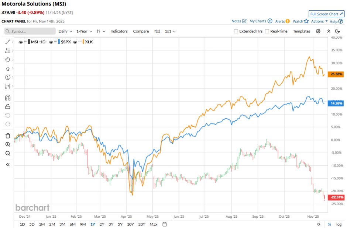Toggle the magnet snap mode
This screenshot has width=347, height=228.
[x=8, y=98]
